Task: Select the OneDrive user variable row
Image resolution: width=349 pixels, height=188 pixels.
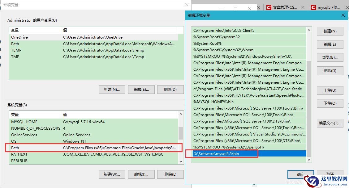Action: point(94,37)
